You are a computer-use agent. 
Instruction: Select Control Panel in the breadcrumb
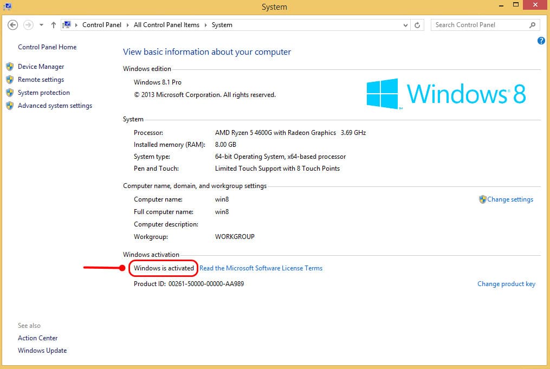point(102,25)
